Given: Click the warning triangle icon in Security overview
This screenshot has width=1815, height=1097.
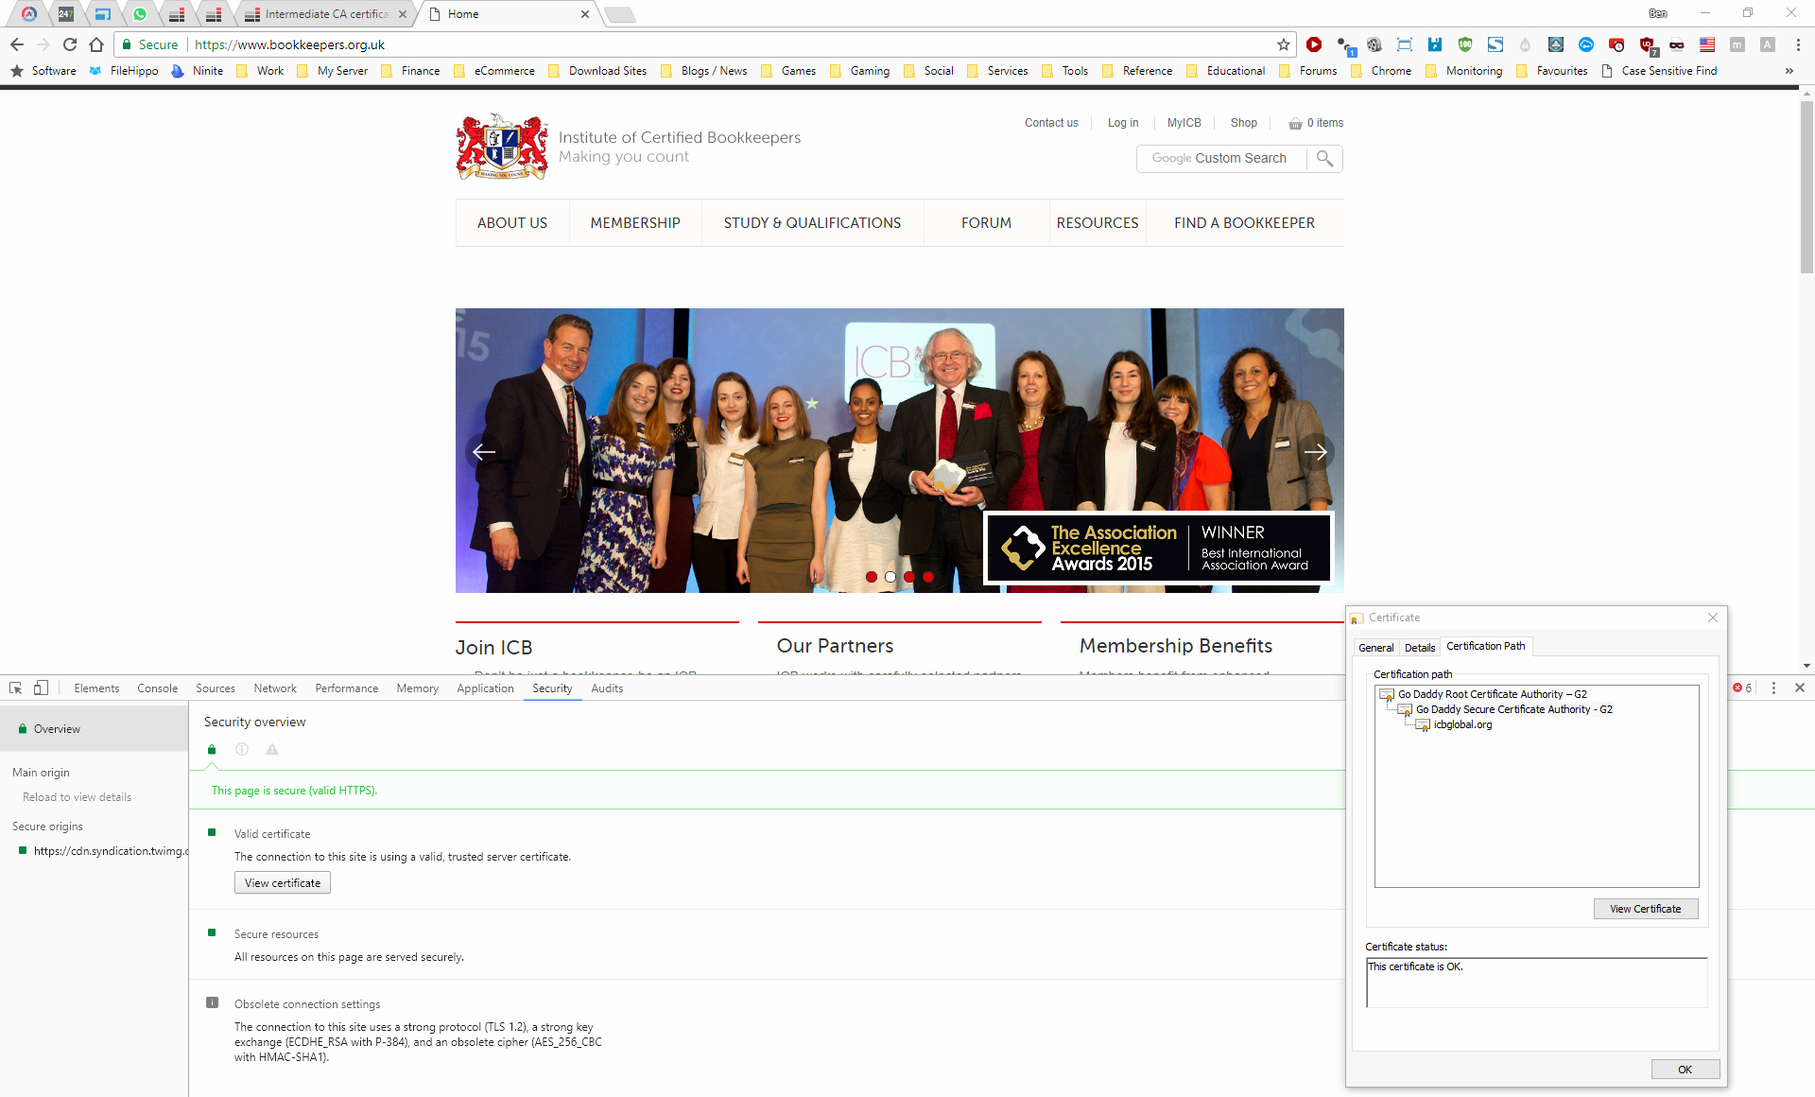Looking at the screenshot, I should click(272, 750).
